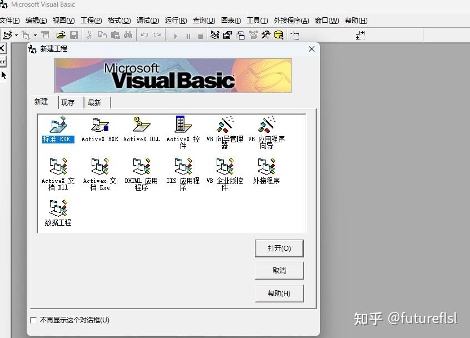Open the Form Layout Window icon
This screenshot has height=338, width=470.
point(241,35)
